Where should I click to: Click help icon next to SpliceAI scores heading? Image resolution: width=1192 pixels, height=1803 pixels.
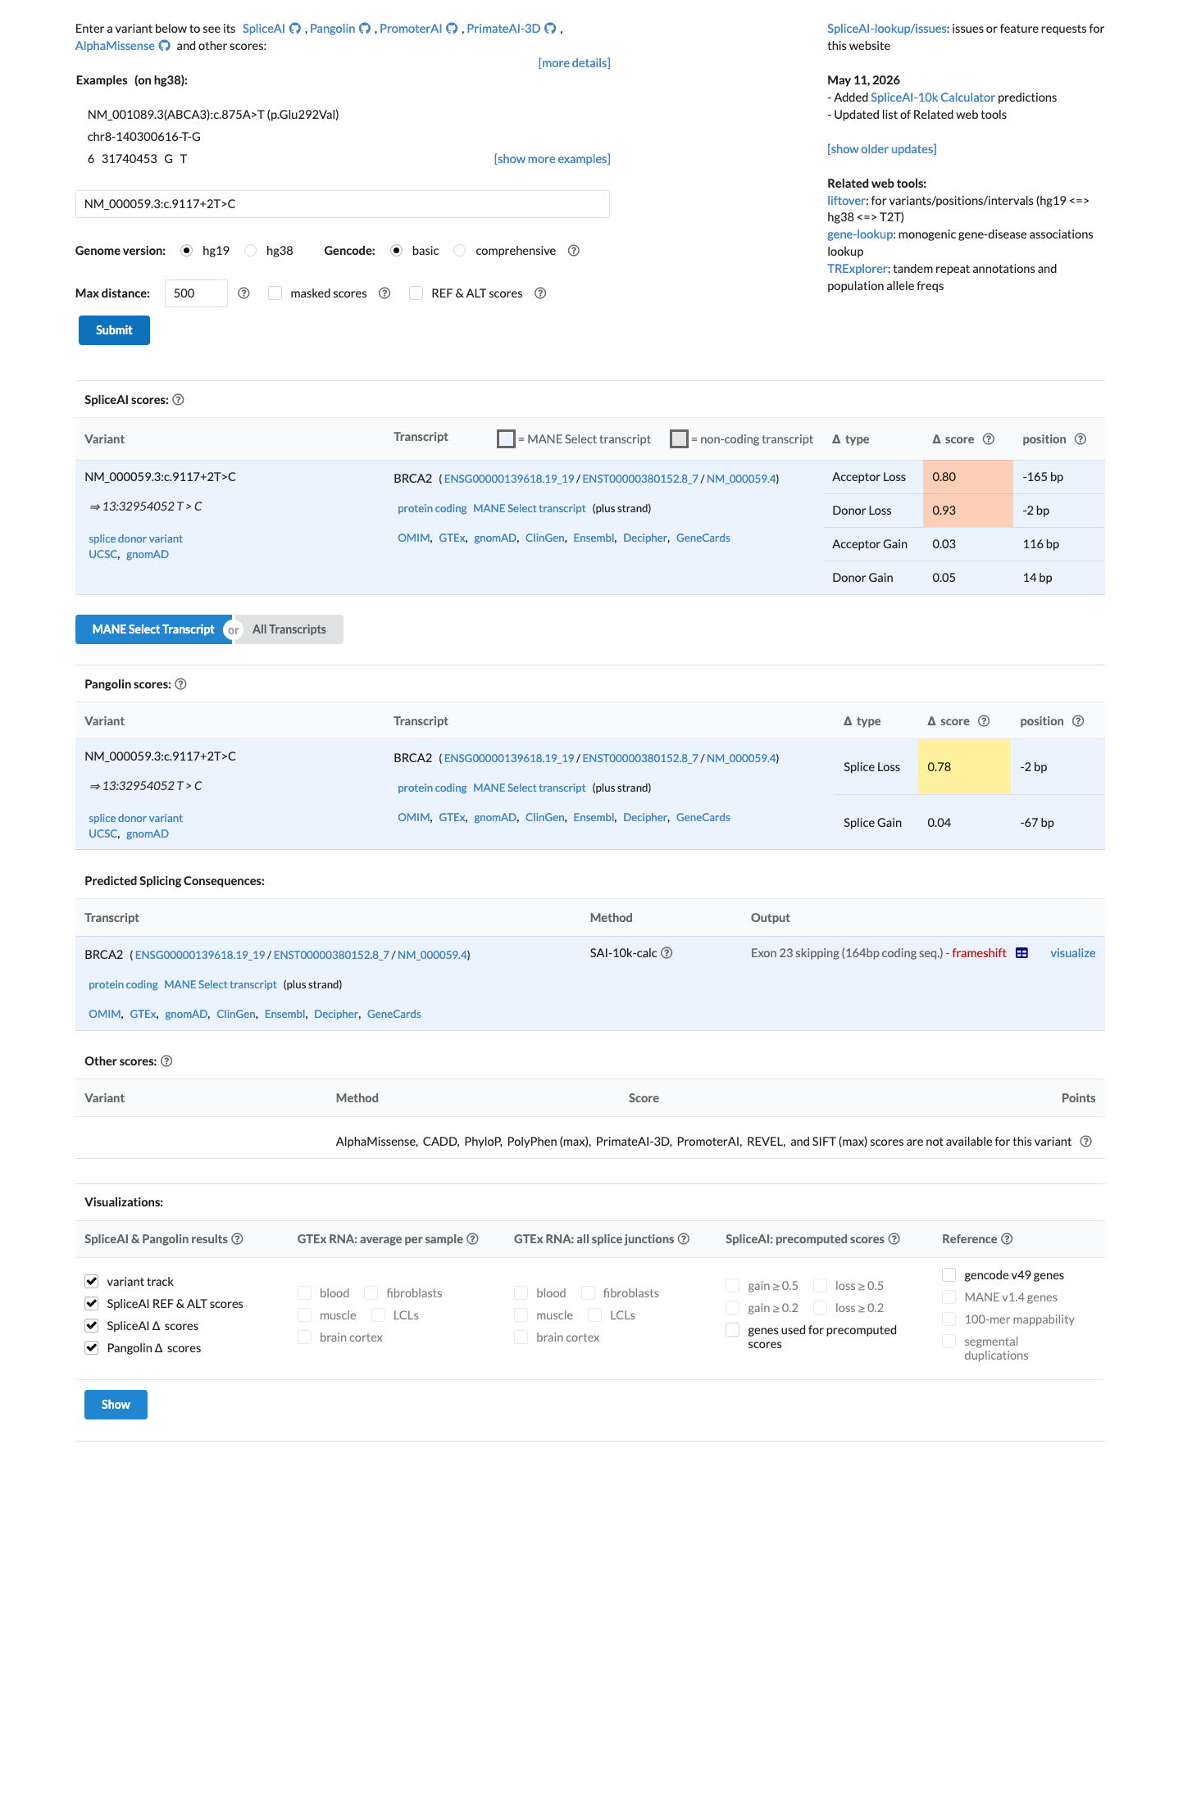(178, 400)
